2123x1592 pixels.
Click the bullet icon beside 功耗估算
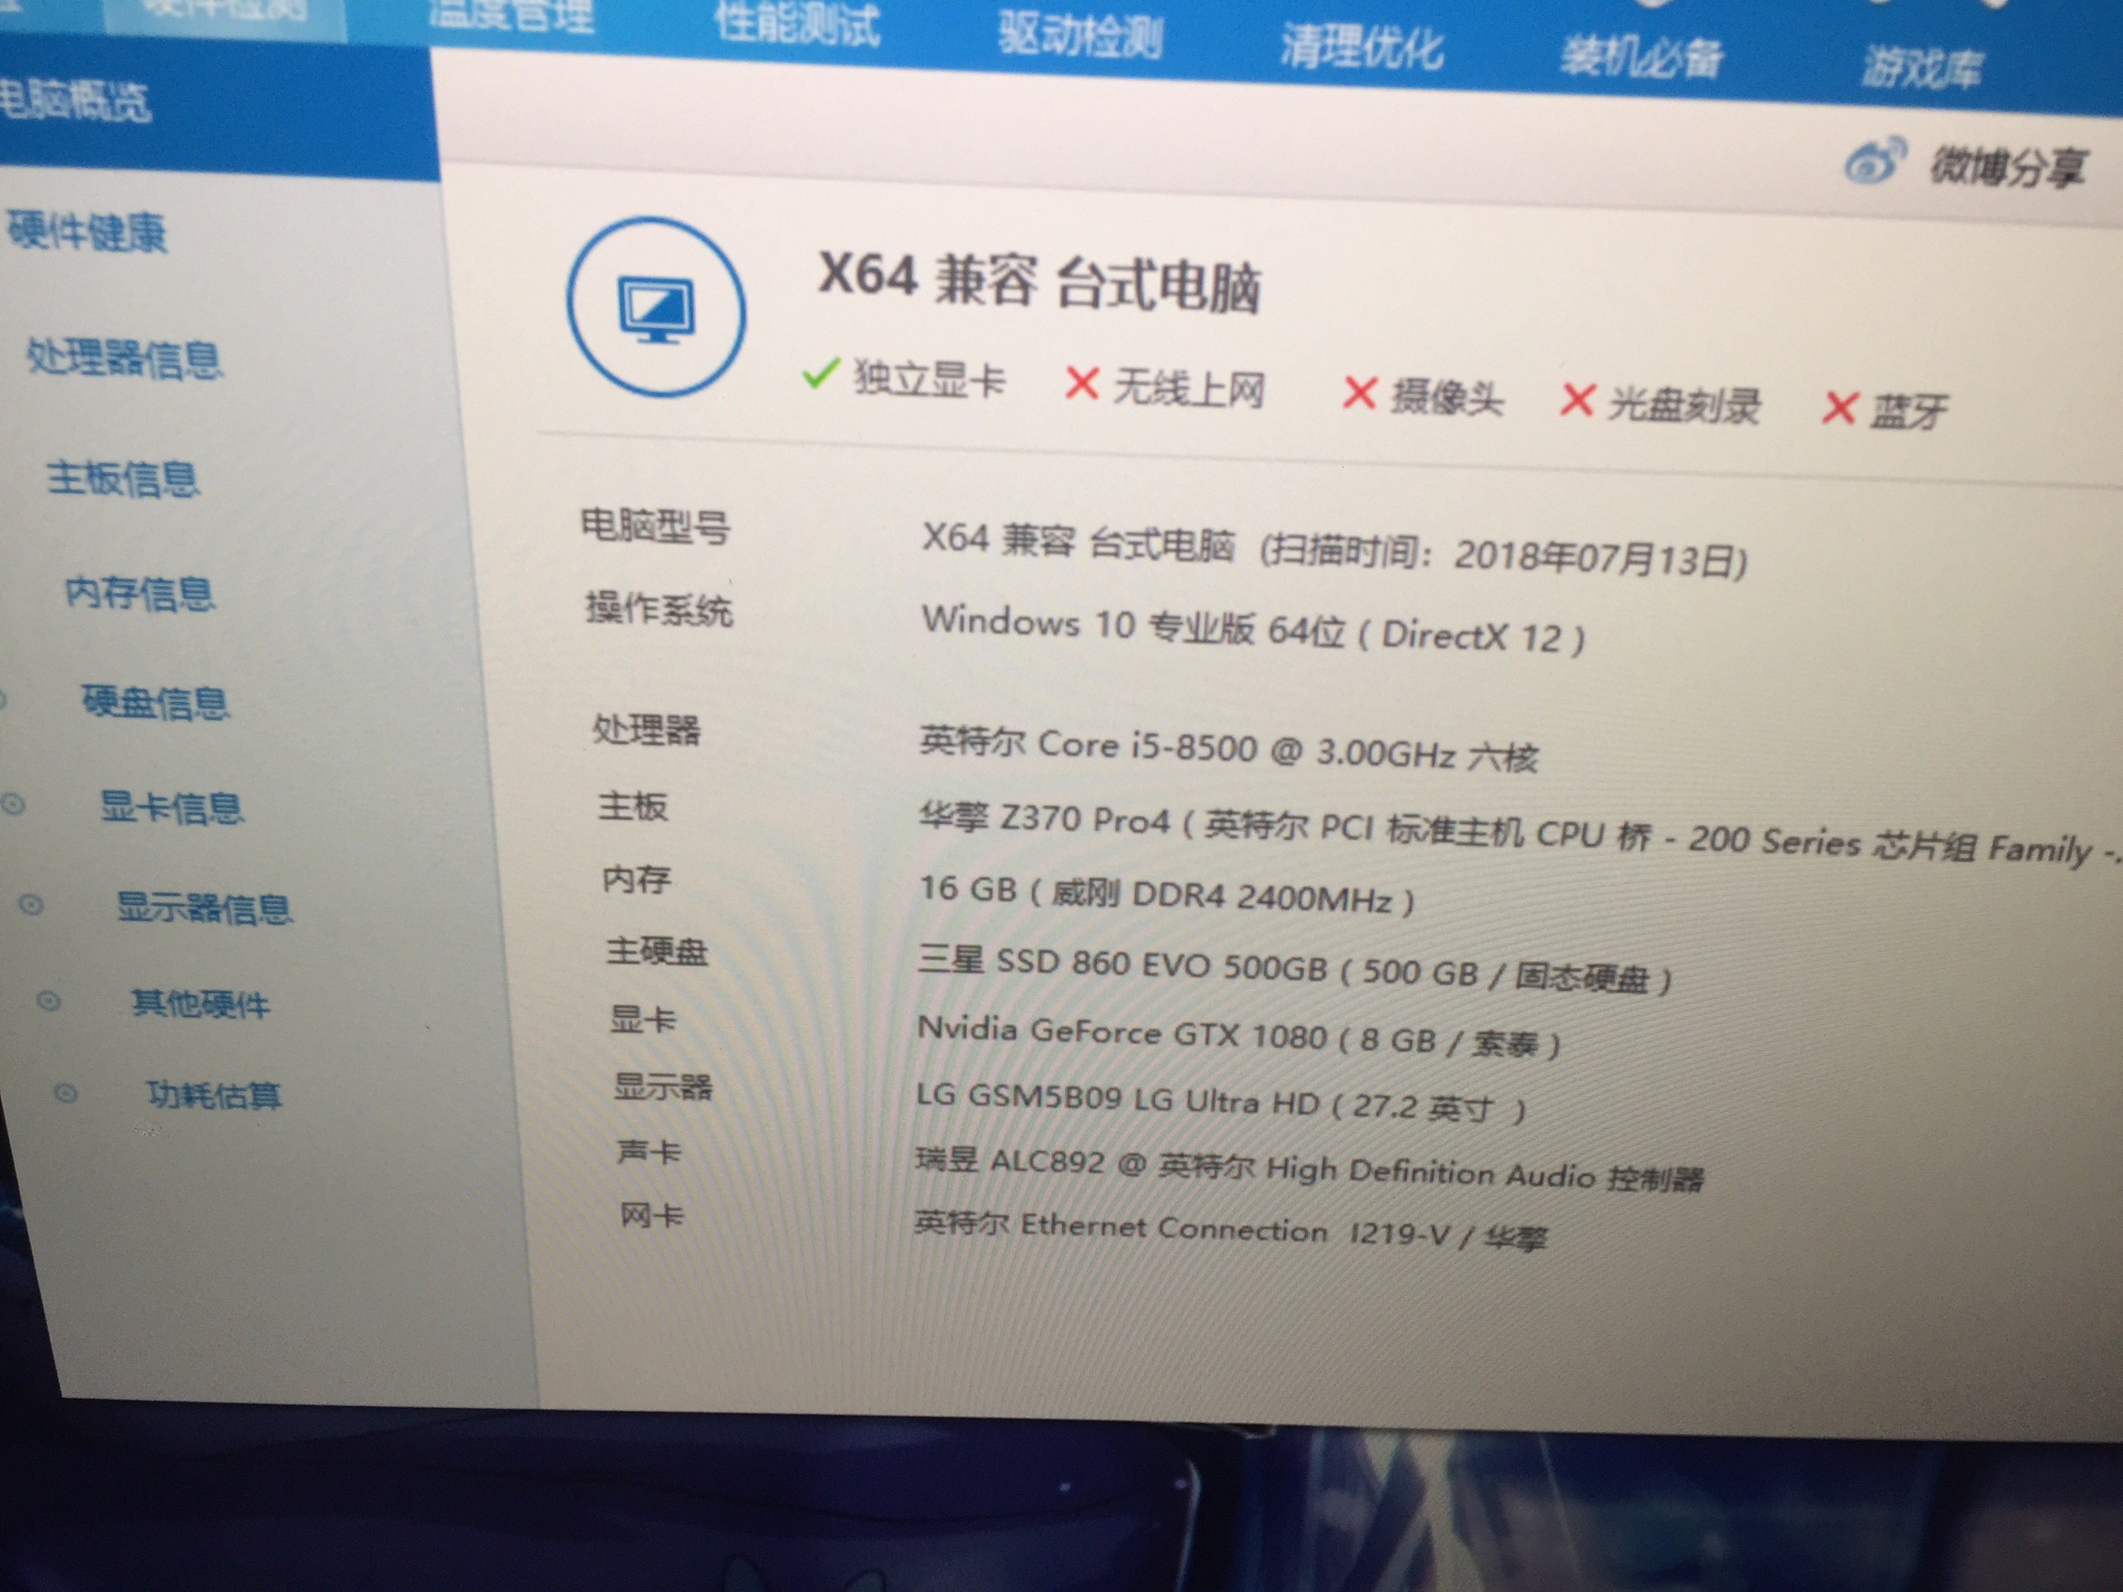click(65, 1093)
